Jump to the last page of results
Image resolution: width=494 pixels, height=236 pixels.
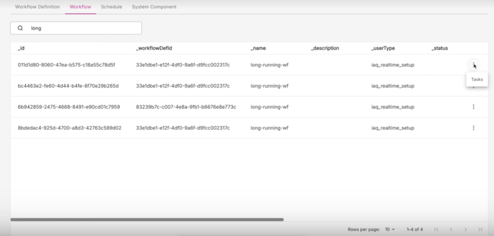480,230
